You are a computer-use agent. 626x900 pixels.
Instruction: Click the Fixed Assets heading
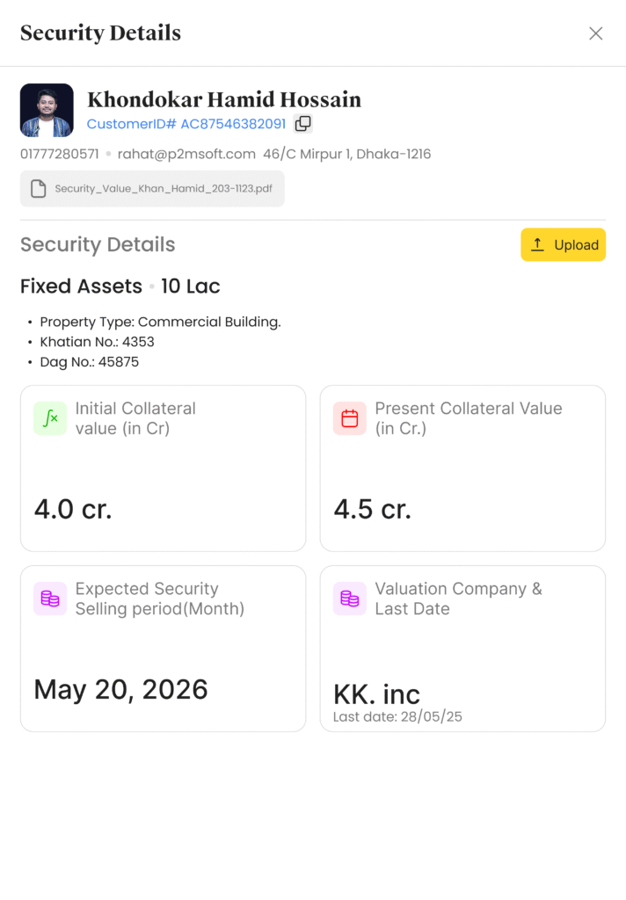tap(81, 287)
